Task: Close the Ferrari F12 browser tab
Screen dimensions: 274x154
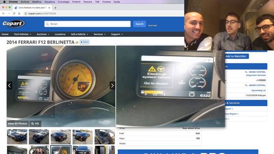Action: [x=49, y=8]
